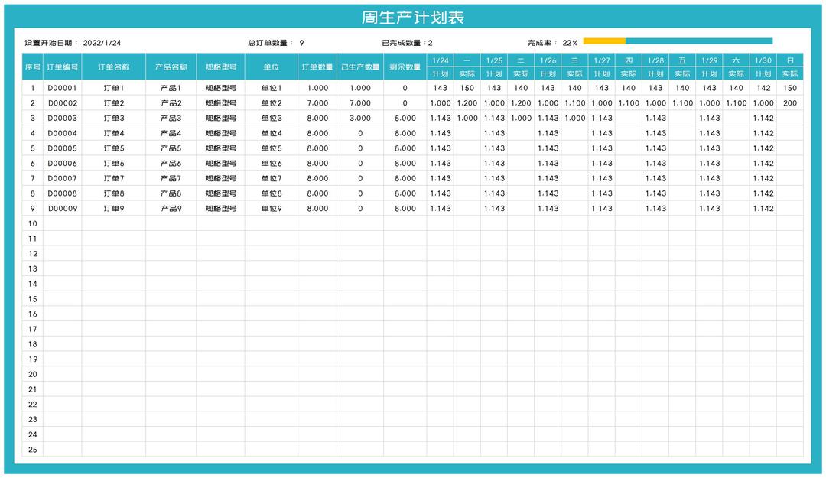This screenshot has width=826, height=478.
Task: Select row number 20
Action: point(33,374)
